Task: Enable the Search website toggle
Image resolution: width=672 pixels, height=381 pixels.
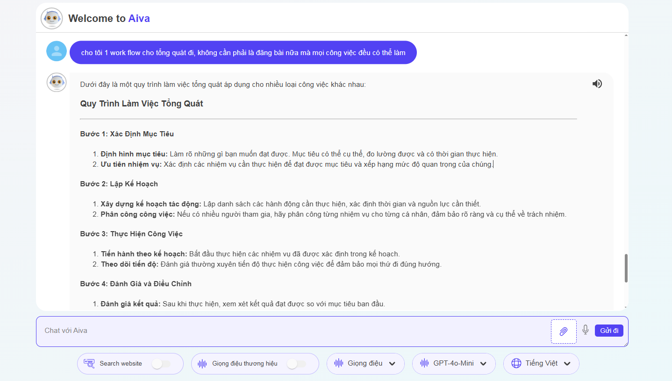Action: click(161, 364)
